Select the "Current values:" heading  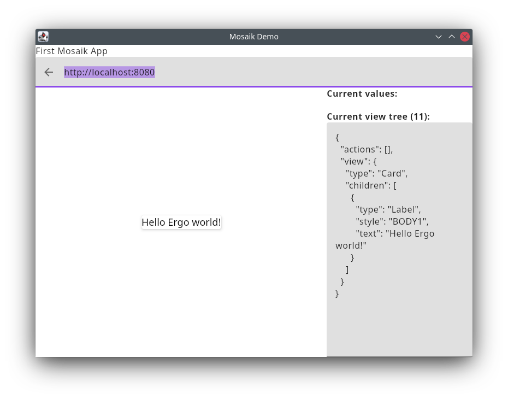tap(362, 93)
